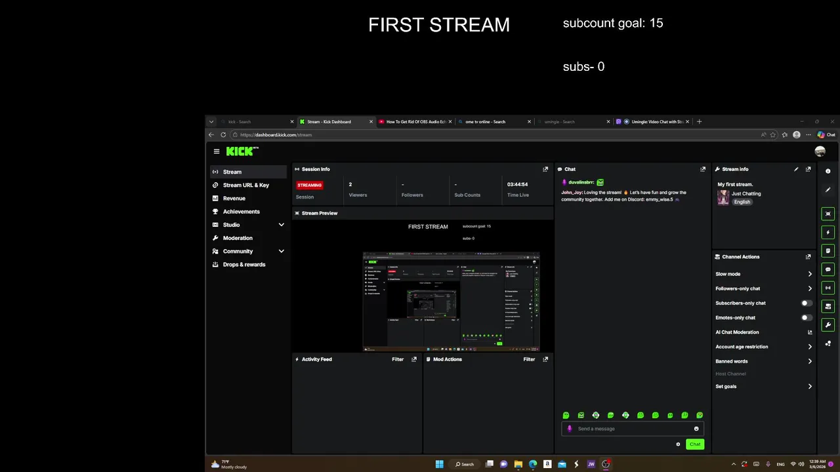Open the profile avatar menu
Screen dimensions: 840x472
820,151
